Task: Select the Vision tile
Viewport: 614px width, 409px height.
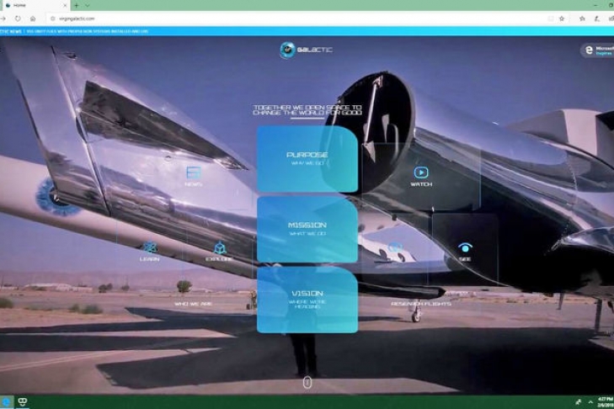Action: pyautogui.click(x=307, y=298)
